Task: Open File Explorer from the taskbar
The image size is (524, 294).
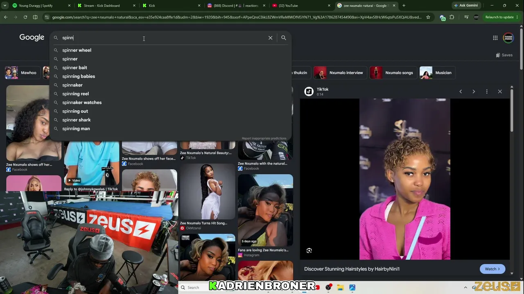Action: (x=340, y=287)
